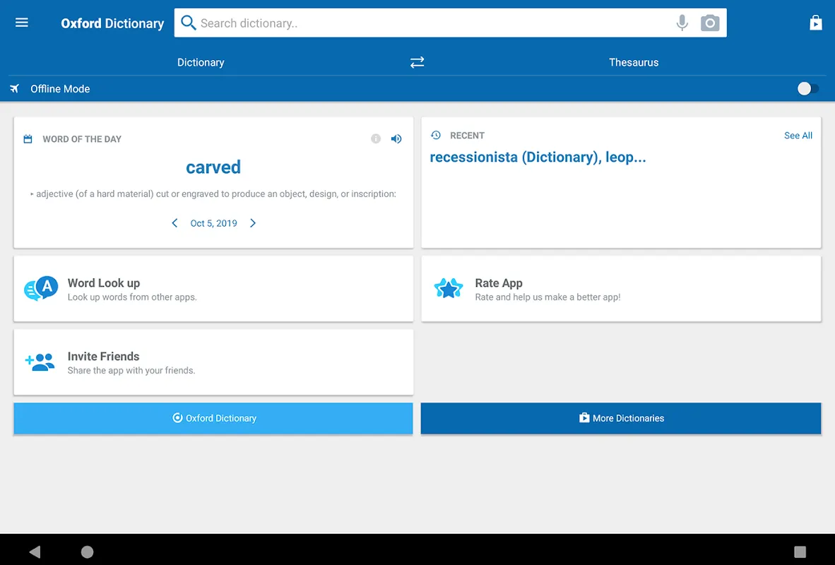Tap the Recent history clock icon

436,136
